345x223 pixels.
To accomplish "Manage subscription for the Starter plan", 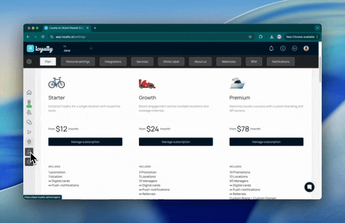I will 85,142.
